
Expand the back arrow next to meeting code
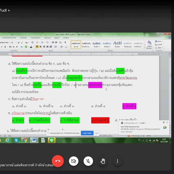click(9, 11)
